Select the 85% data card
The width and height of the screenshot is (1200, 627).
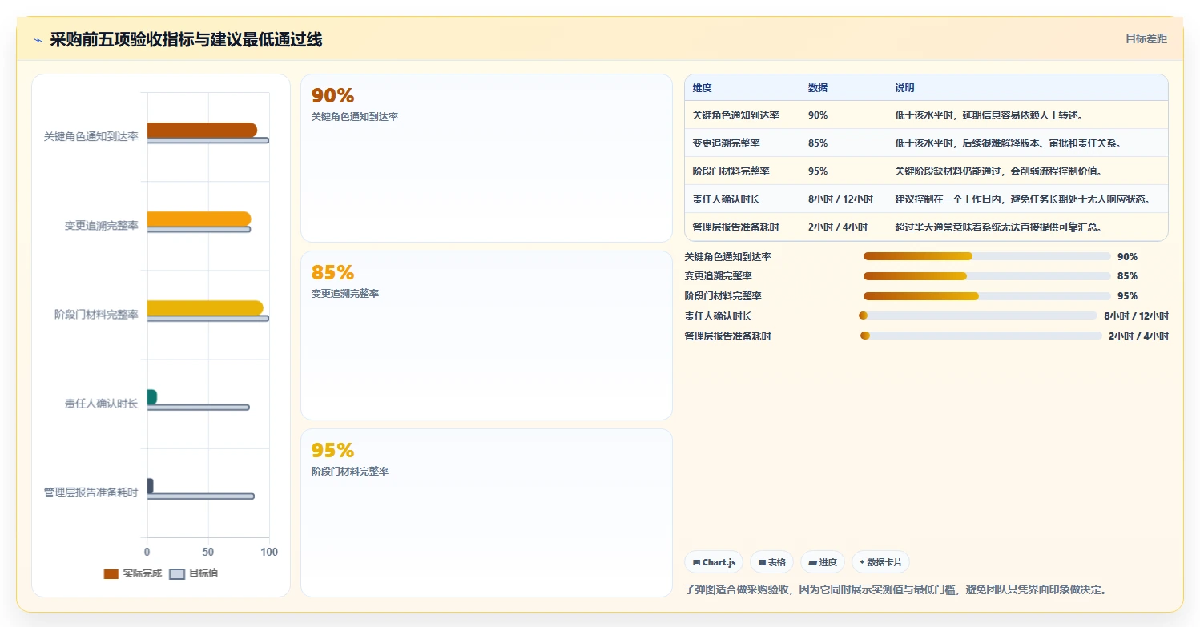[486, 336]
